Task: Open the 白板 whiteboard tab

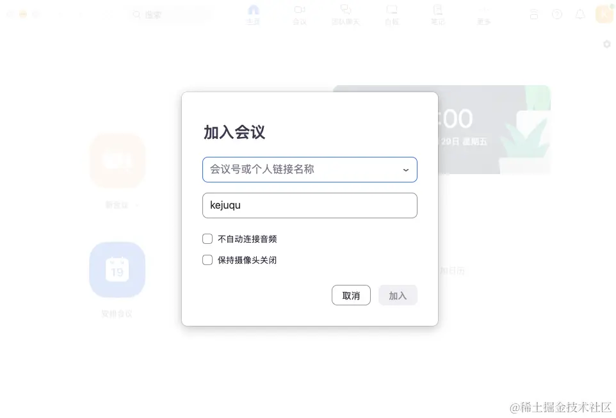Action: tap(392, 15)
